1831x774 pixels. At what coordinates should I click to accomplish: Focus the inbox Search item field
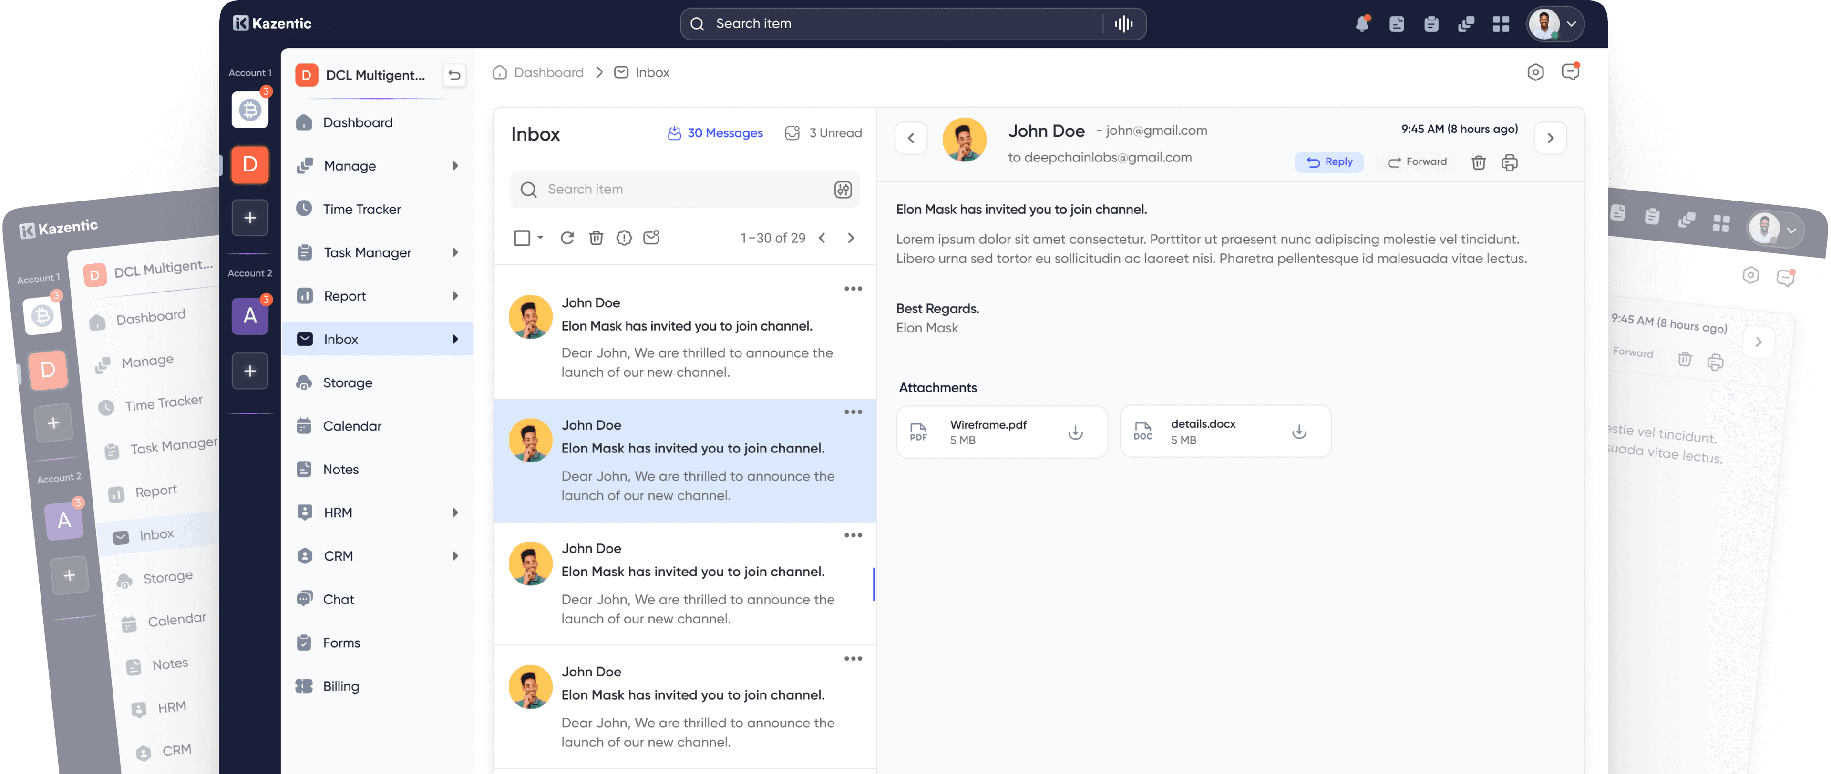coord(685,189)
